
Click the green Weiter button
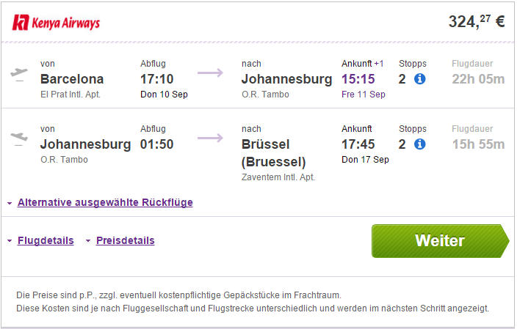pos(440,241)
